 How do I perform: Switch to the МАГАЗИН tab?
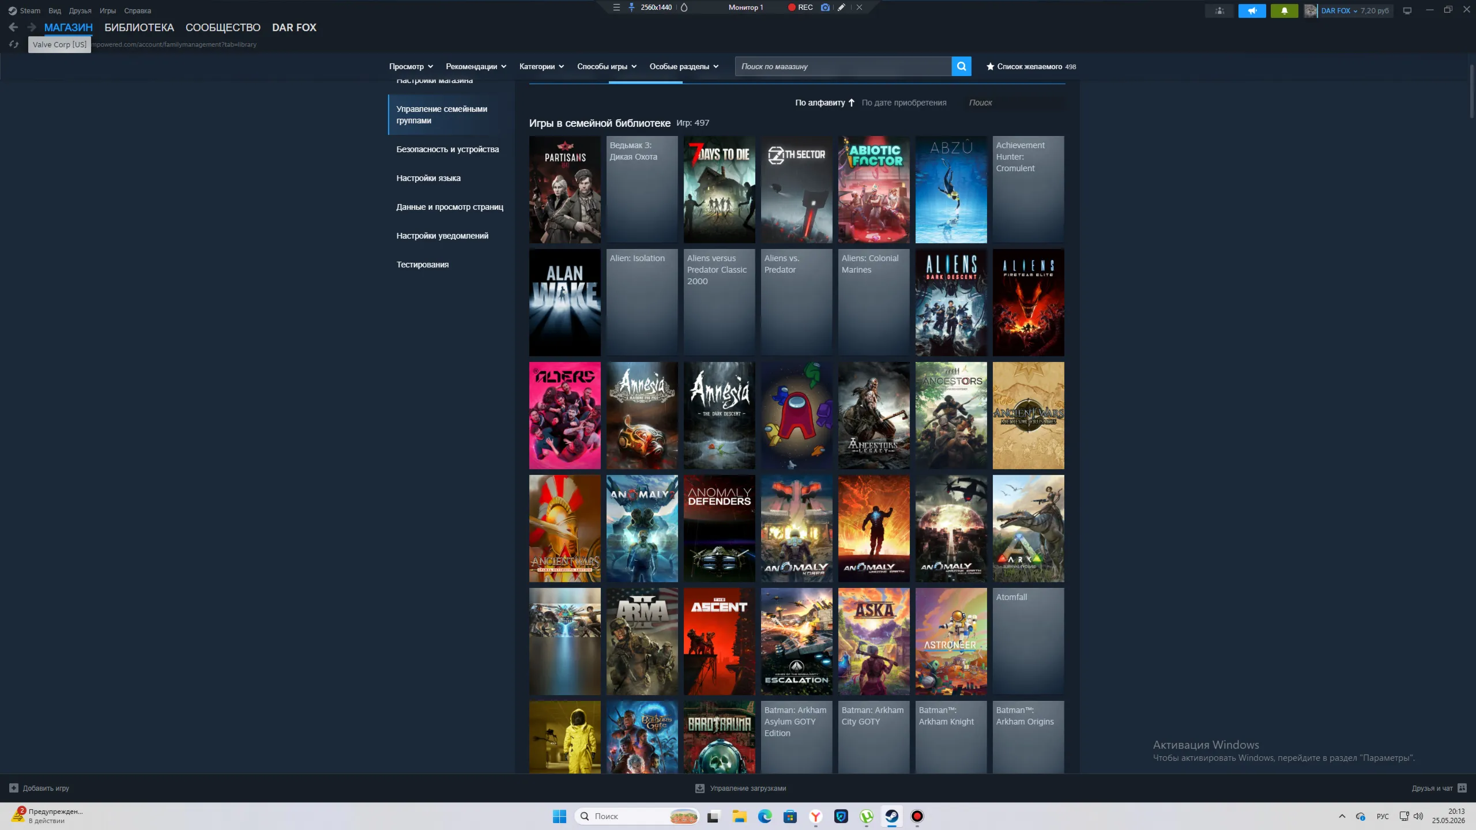click(x=68, y=28)
